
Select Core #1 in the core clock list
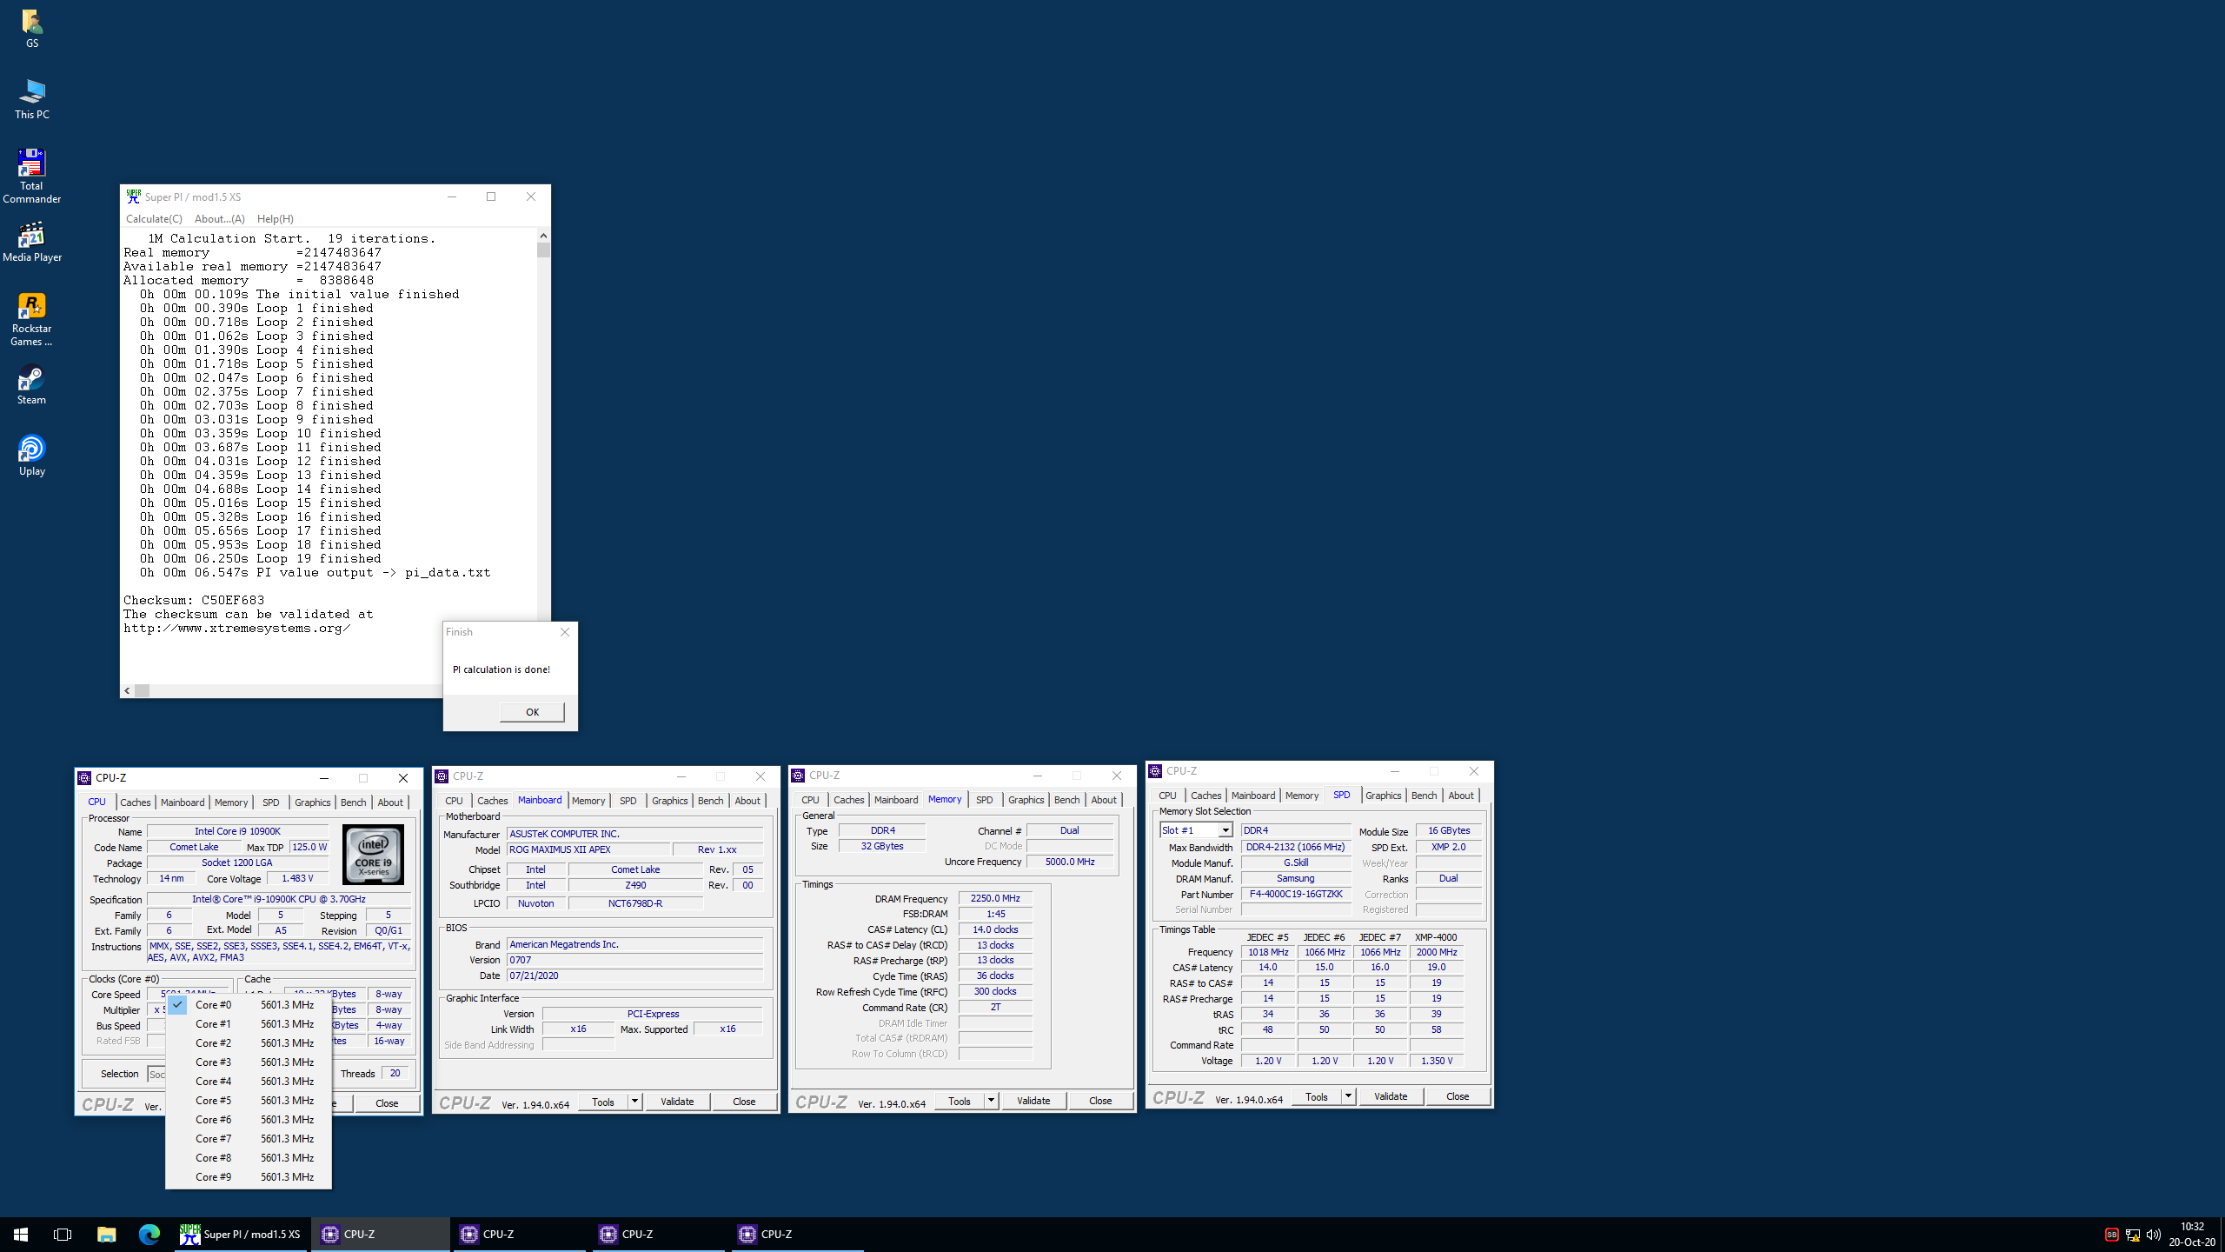pos(249,1023)
